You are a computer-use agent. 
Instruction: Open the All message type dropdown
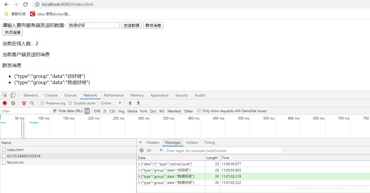pyautogui.click(x=155, y=151)
